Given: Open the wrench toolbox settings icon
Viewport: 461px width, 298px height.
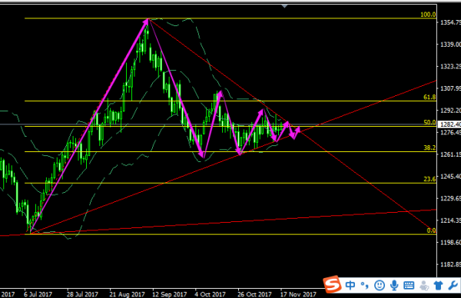Looking at the screenshot, I should 453,285.
